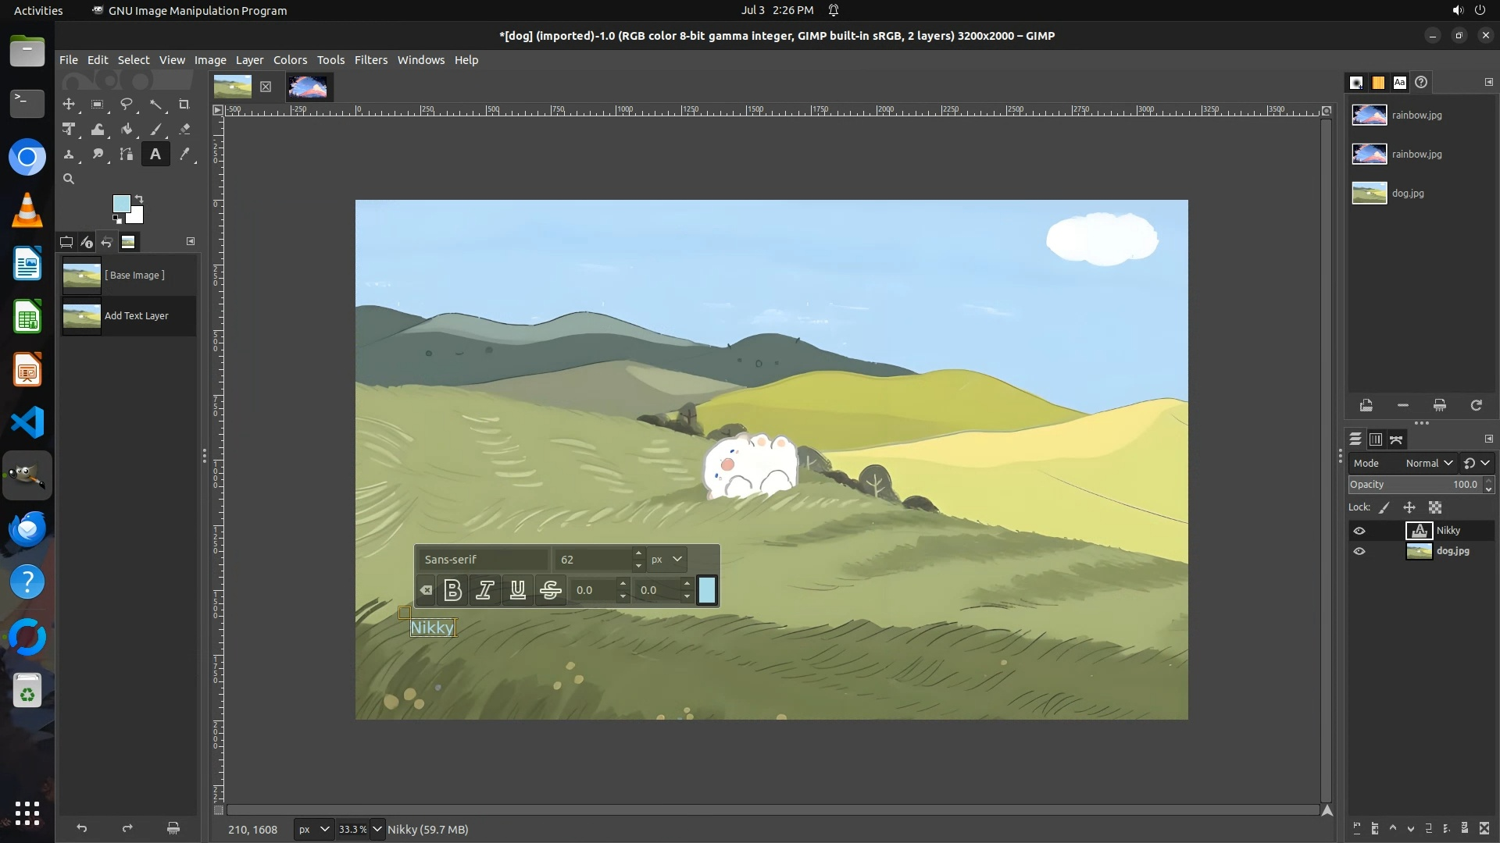The width and height of the screenshot is (1500, 843).
Task: Switch to the rainbow image tab thumbnail
Action: coord(308,87)
